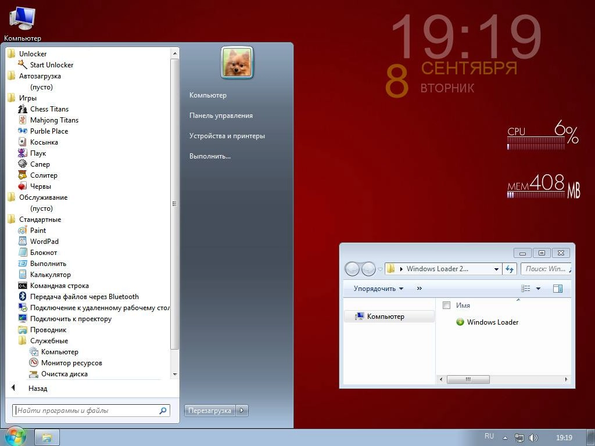This screenshot has height=446, width=595.
Task: Click volume speaker tray icon
Action: click(533, 438)
